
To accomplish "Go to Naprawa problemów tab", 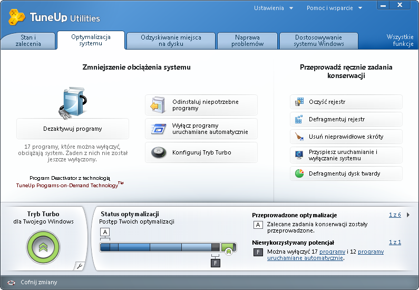I will [247, 41].
